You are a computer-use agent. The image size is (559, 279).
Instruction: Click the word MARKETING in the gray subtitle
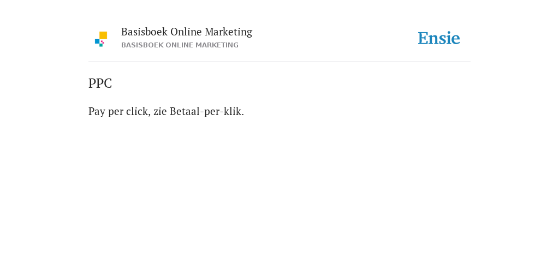click(216, 45)
